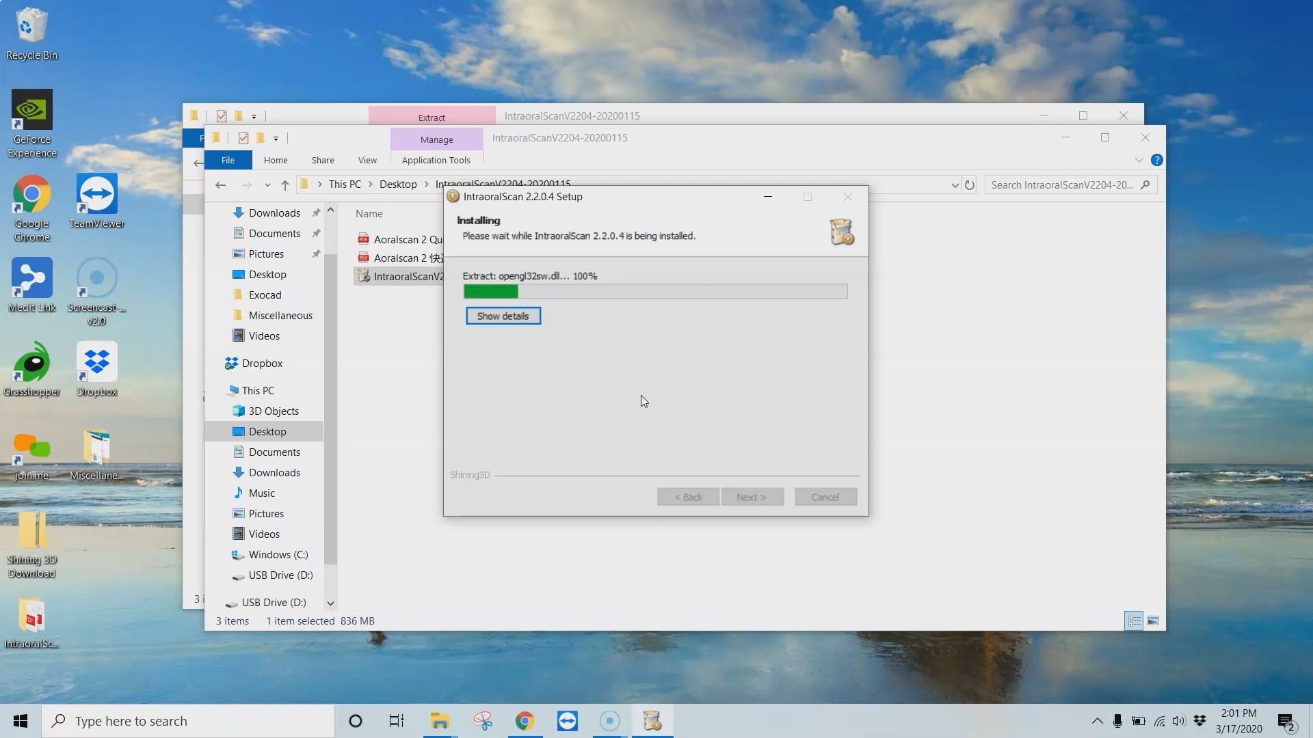
Task: Refresh the Explorer address bar
Action: pos(969,185)
